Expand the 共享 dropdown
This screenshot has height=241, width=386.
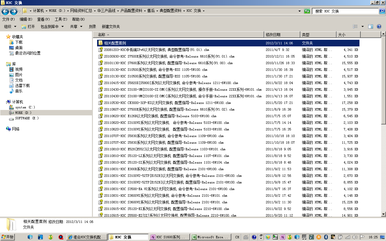76,27
